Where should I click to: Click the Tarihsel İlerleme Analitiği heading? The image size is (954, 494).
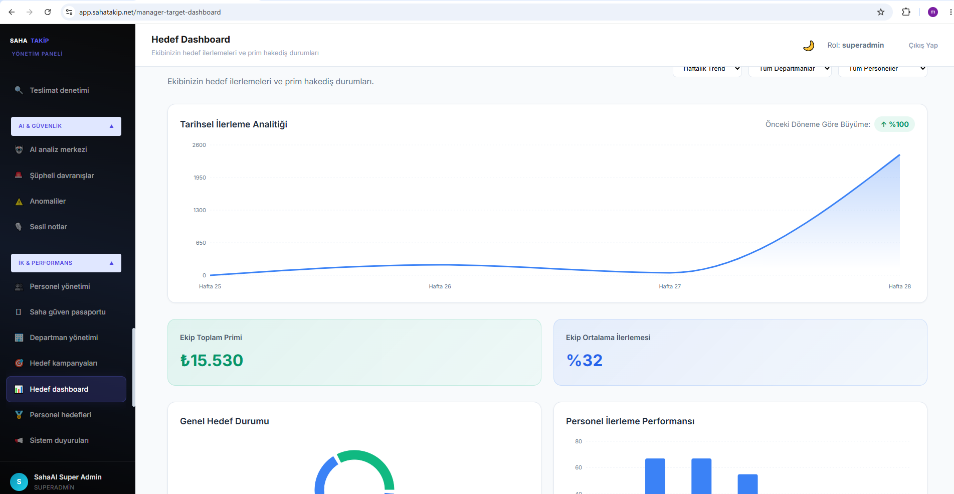(x=234, y=124)
